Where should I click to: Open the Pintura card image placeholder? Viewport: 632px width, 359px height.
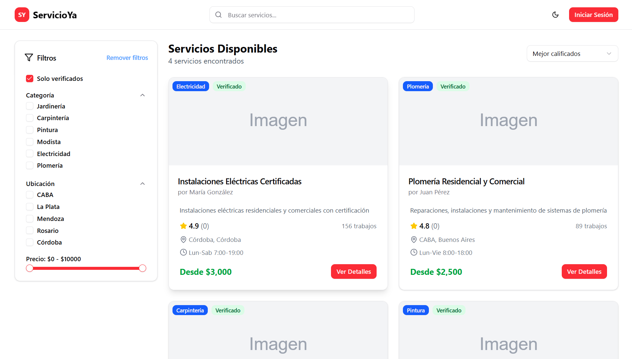508,330
